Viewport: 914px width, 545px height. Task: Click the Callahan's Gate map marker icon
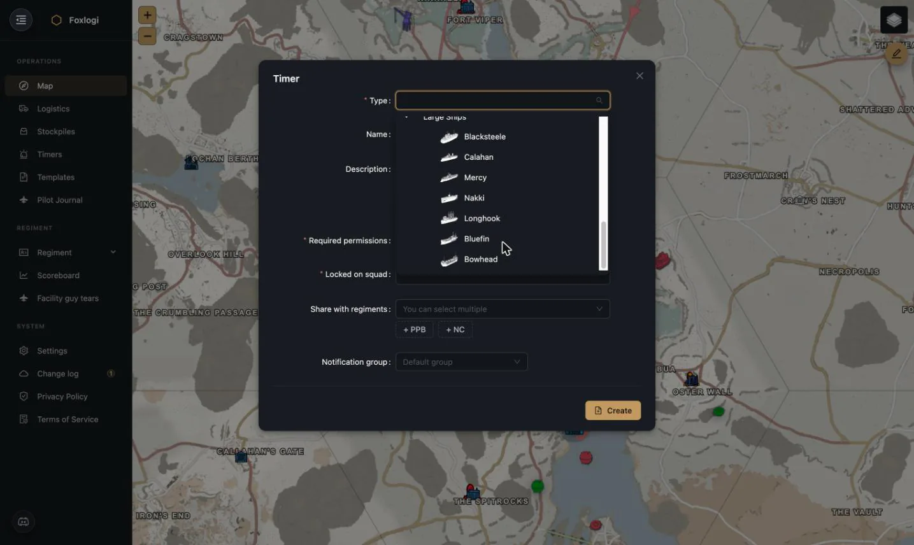241,457
